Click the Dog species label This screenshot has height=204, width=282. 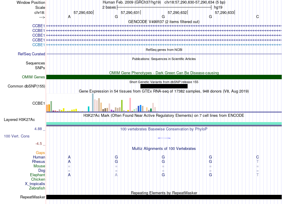pyautogui.click(x=42, y=171)
